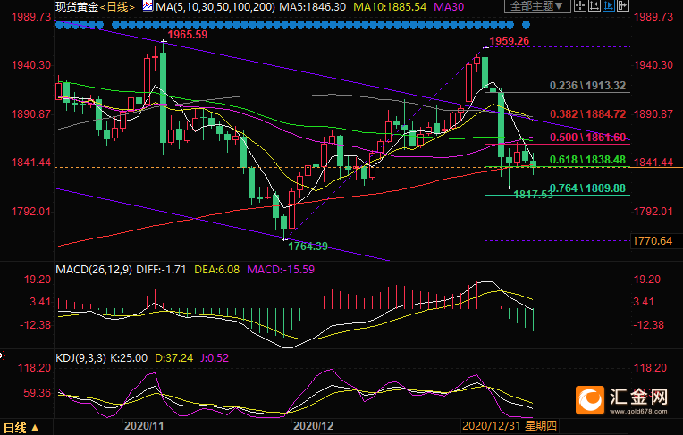
Task: Open the 全部主题 theme dropdown
Action: (x=537, y=6)
